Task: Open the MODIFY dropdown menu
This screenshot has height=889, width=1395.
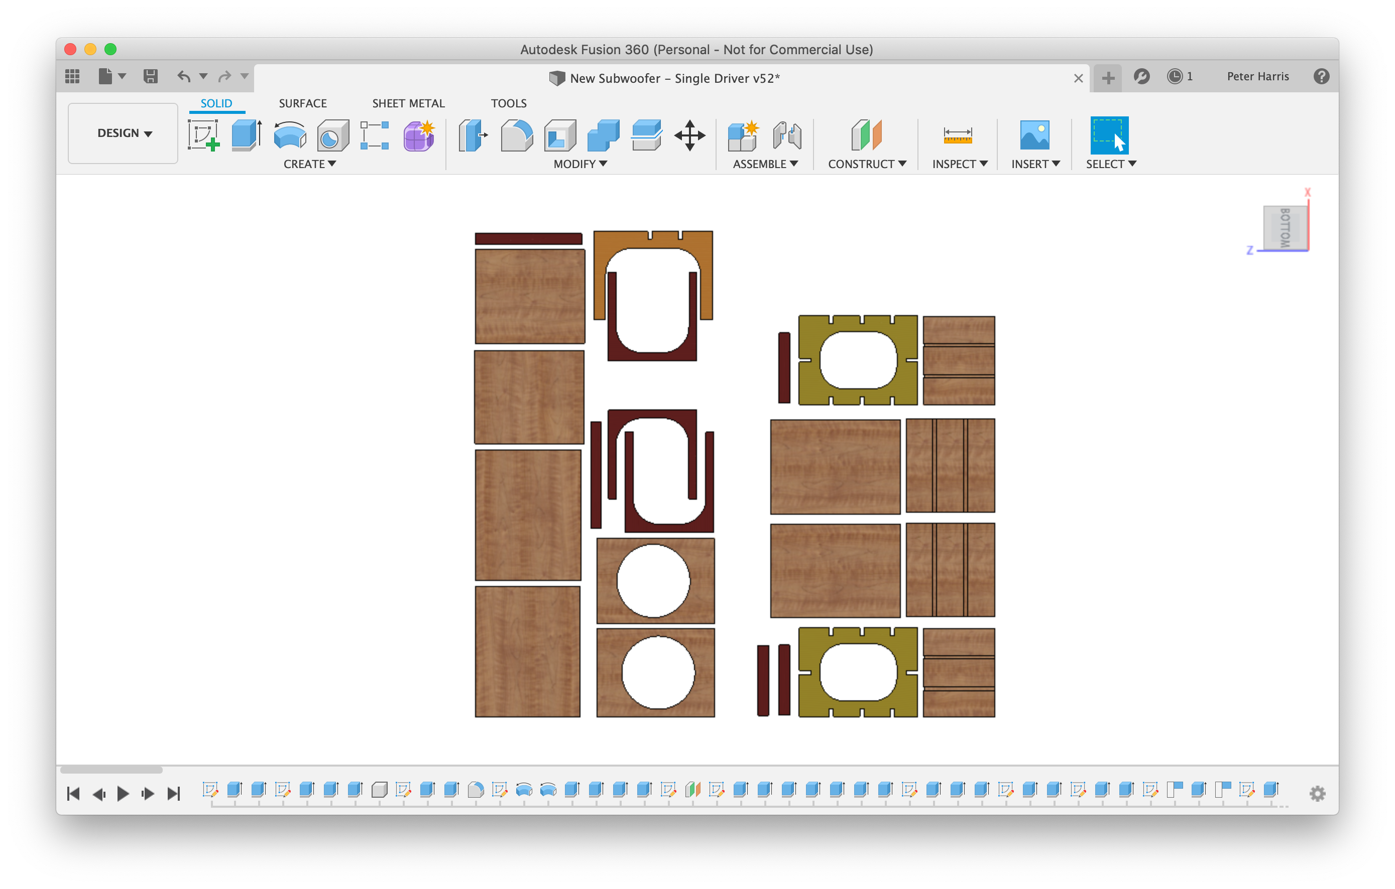Action: tap(580, 164)
